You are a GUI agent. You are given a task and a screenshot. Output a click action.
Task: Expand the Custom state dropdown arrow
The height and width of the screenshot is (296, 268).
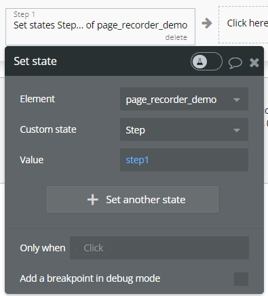tap(237, 130)
